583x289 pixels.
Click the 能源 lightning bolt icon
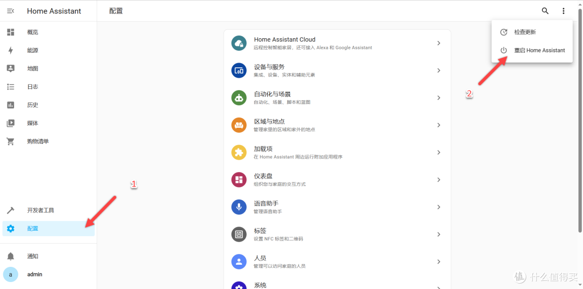click(10, 51)
